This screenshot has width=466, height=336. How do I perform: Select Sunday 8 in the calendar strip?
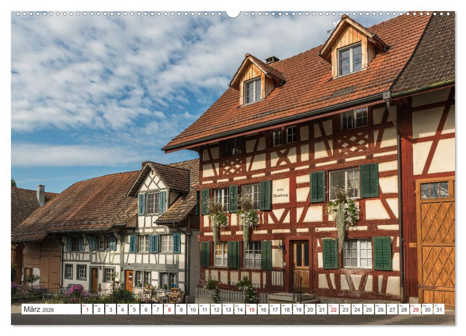click(169, 309)
